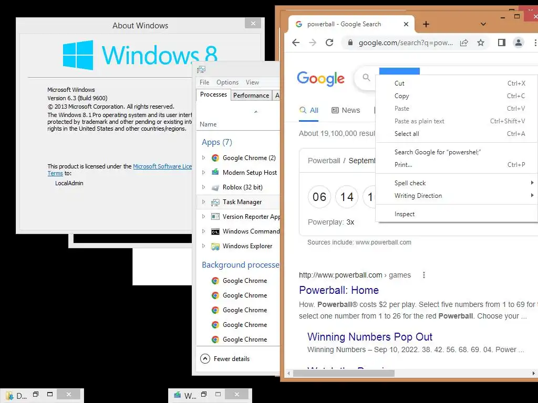Close the powerball Google Search tab

point(406,24)
